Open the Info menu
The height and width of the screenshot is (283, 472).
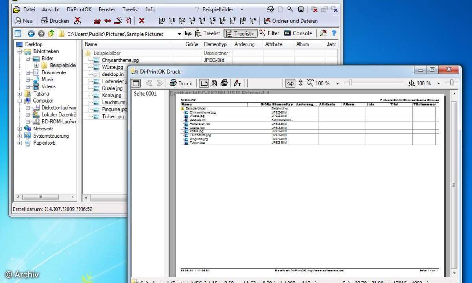[150, 9]
